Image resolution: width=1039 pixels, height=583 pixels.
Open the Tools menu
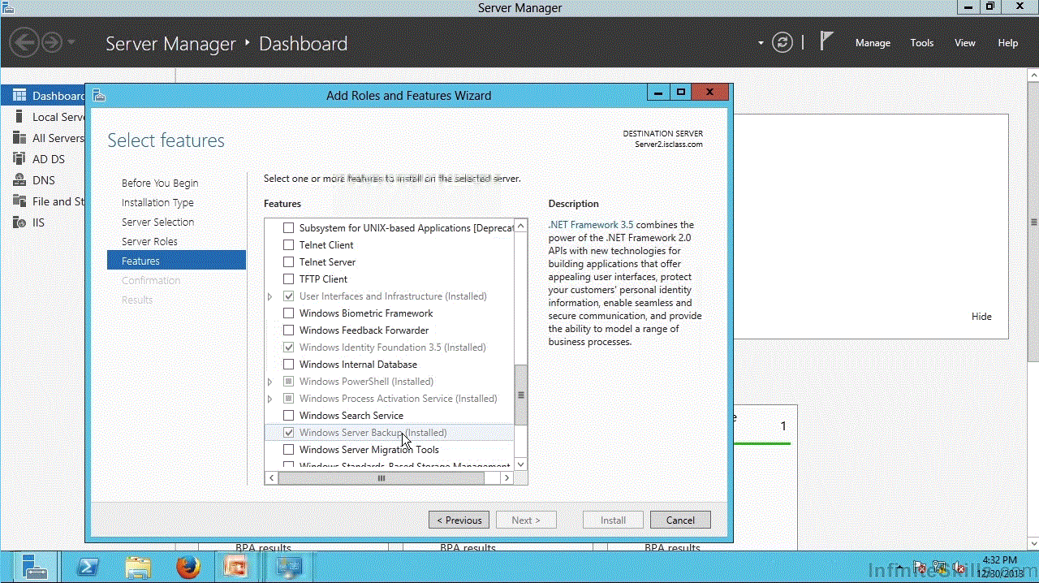click(922, 43)
